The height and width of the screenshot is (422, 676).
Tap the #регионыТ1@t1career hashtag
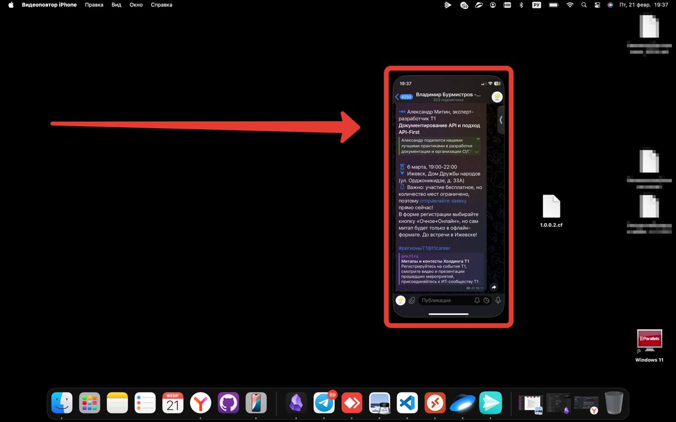[x=425, y=248]
